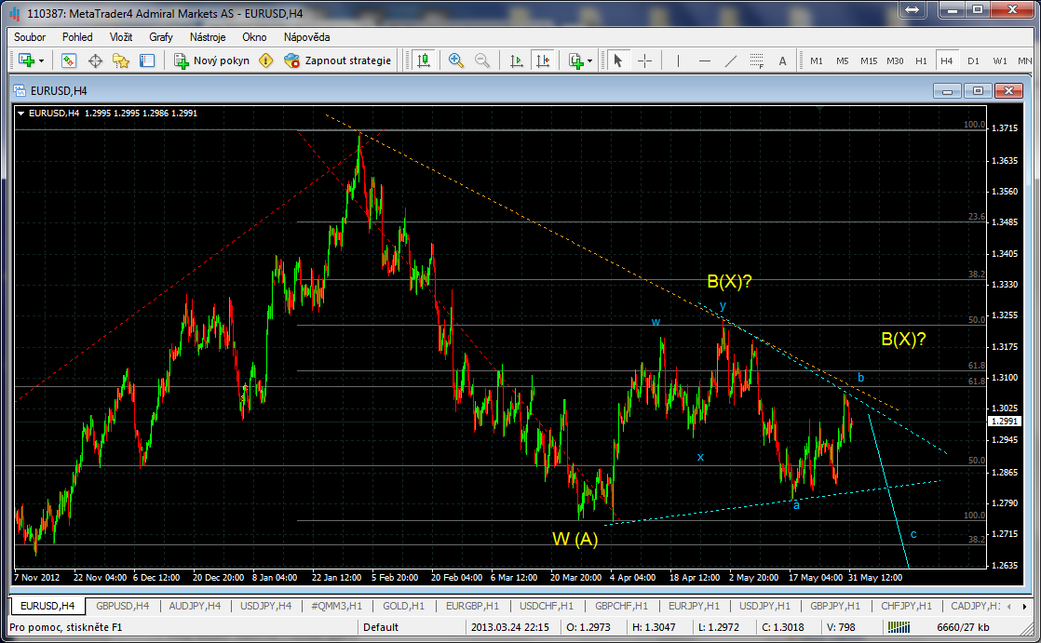This screenshot has width=1041, height=643.
Task: Open the Market Watch panel
Action: 68,60
